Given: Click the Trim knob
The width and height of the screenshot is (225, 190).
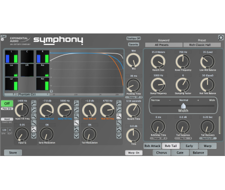Looking at the screenshot, I should [x=133, y=135].
